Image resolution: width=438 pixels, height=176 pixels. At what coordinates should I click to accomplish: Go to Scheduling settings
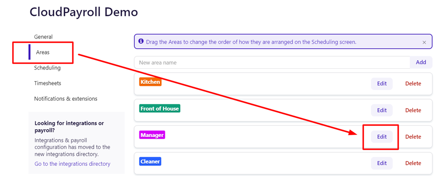47,67
